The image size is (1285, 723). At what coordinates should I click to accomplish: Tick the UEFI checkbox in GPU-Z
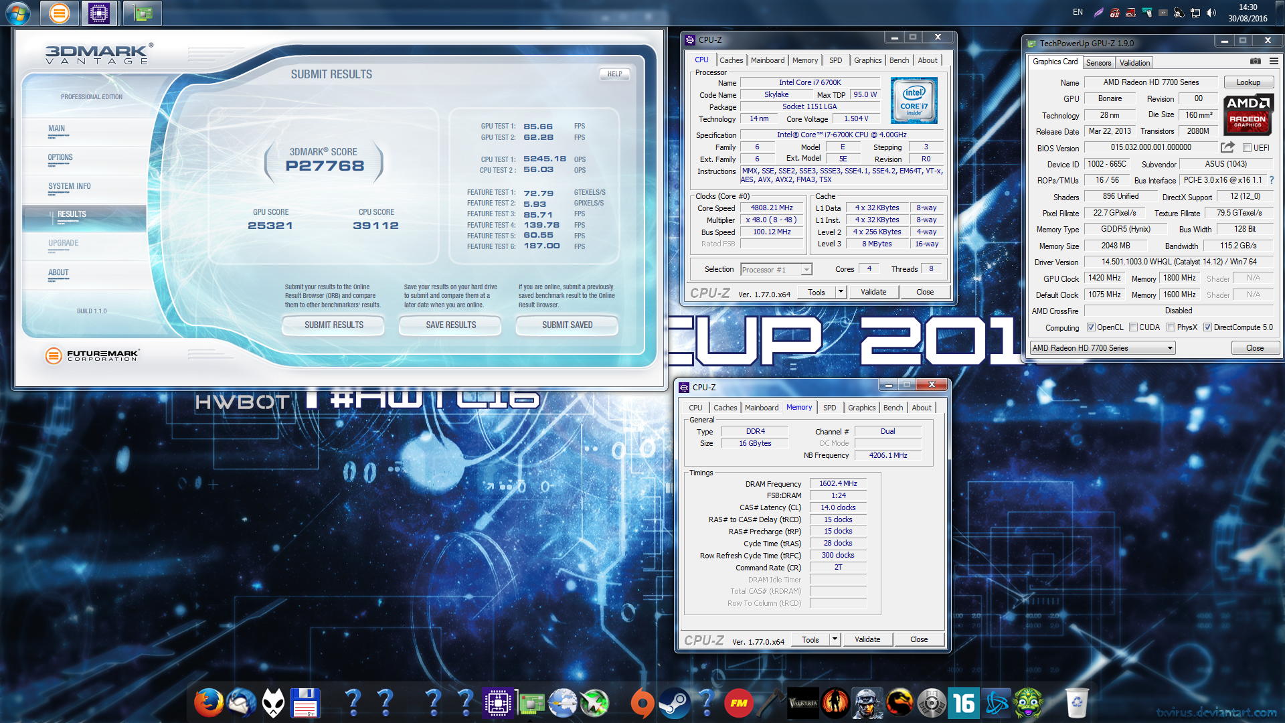(x=1247, y=148)
